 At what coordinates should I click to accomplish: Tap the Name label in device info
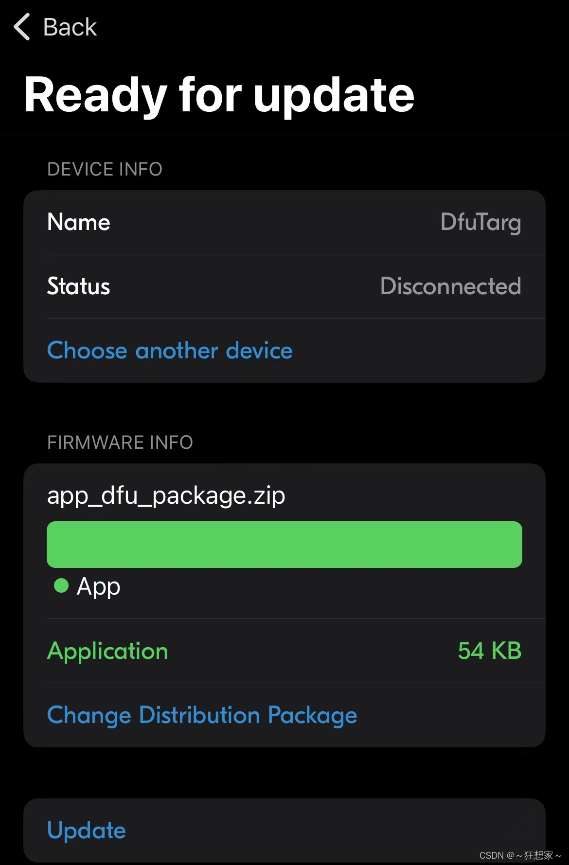(79, 222)
